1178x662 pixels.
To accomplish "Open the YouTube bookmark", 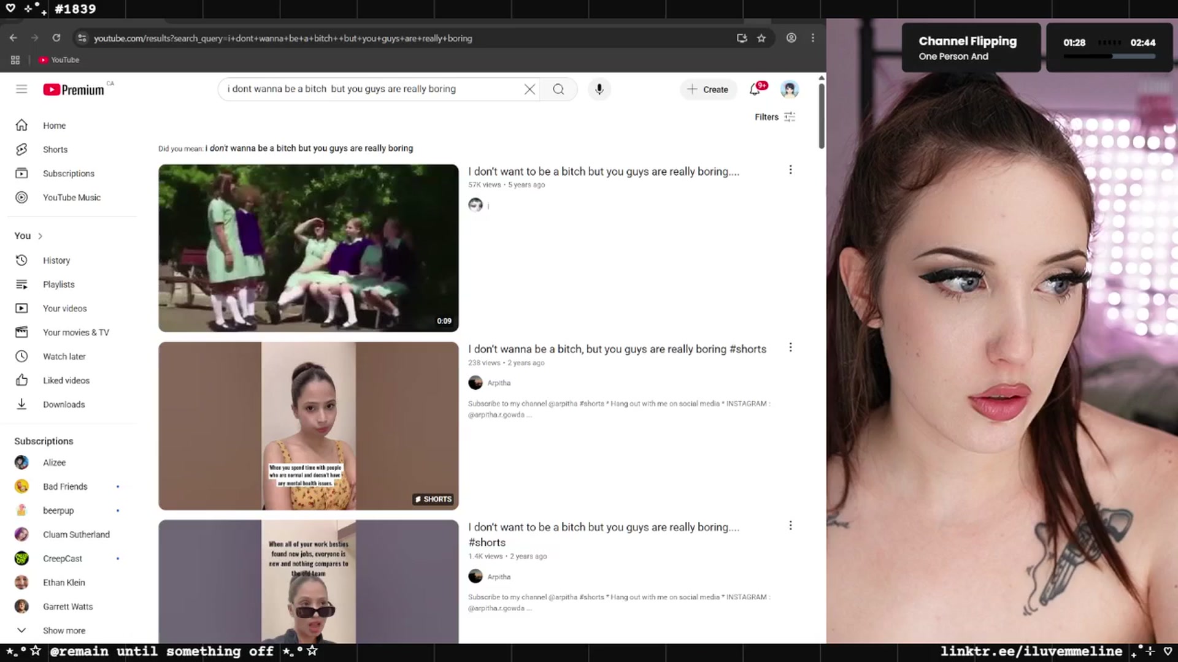I will [59, 60].
